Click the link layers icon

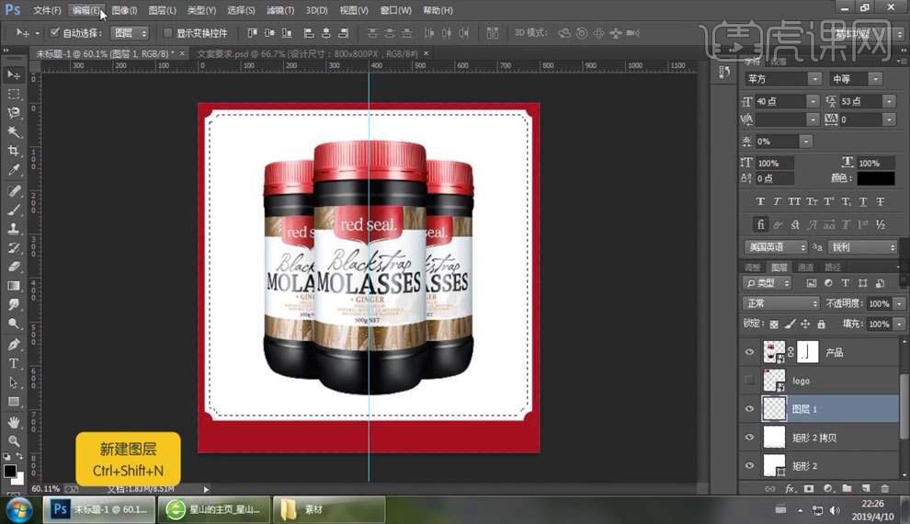[x=770, y=488]
